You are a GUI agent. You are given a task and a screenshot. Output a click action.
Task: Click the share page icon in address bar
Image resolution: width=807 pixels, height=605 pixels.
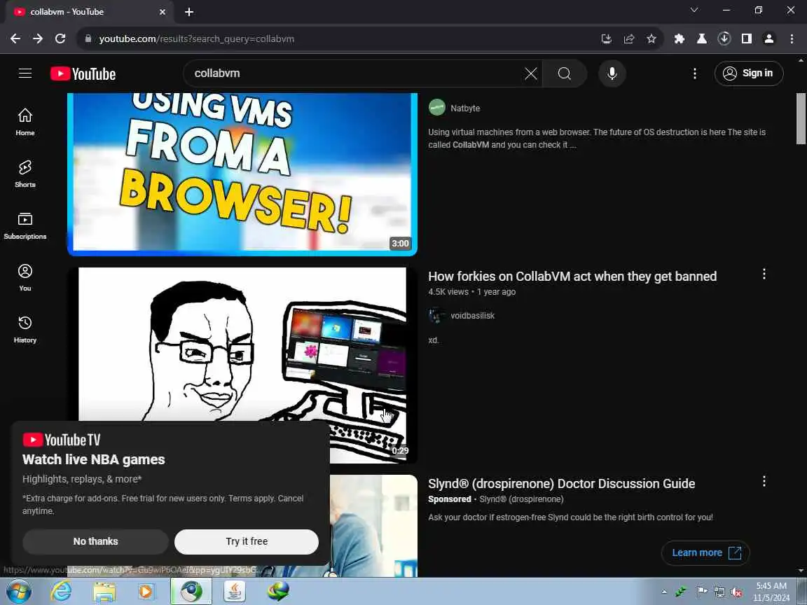pos(629,39)
